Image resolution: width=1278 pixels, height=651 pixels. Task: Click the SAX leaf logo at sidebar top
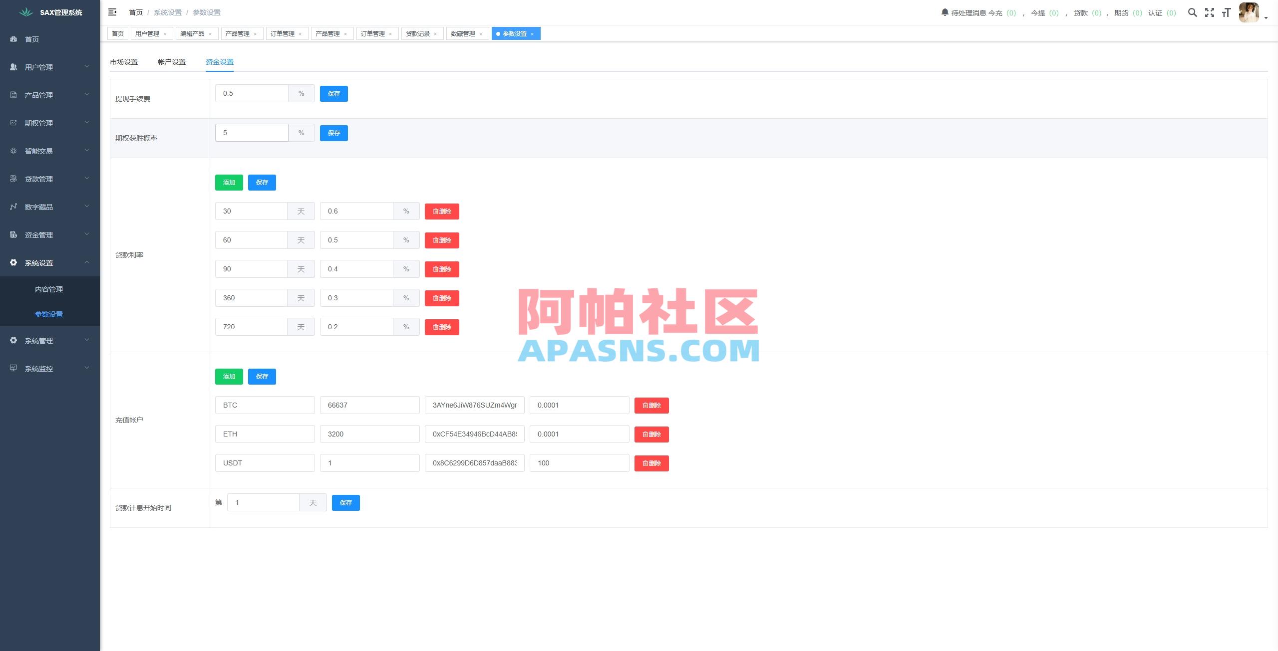[25, 12]
